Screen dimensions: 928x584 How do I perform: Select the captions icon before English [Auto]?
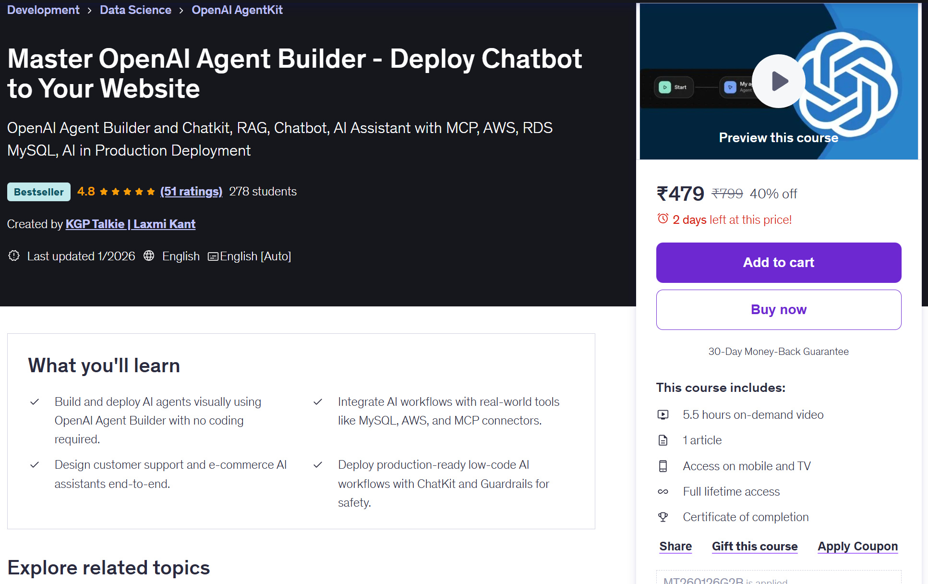pyautogui.click(x=213, y=256)
